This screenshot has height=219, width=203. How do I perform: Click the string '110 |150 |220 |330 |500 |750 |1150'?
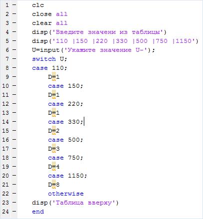pos(124,41)
